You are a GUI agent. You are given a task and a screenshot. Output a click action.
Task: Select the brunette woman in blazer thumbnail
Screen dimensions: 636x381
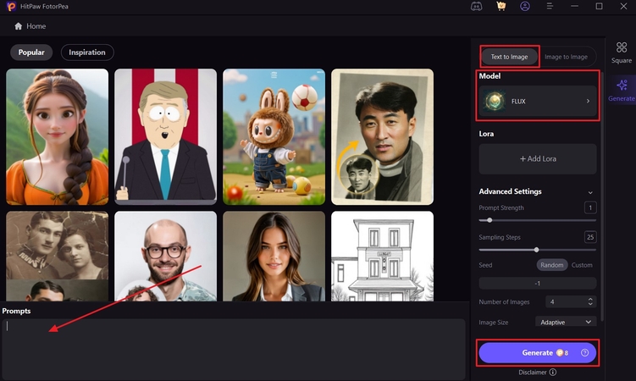pyautogui.click(x=274, y=257)
